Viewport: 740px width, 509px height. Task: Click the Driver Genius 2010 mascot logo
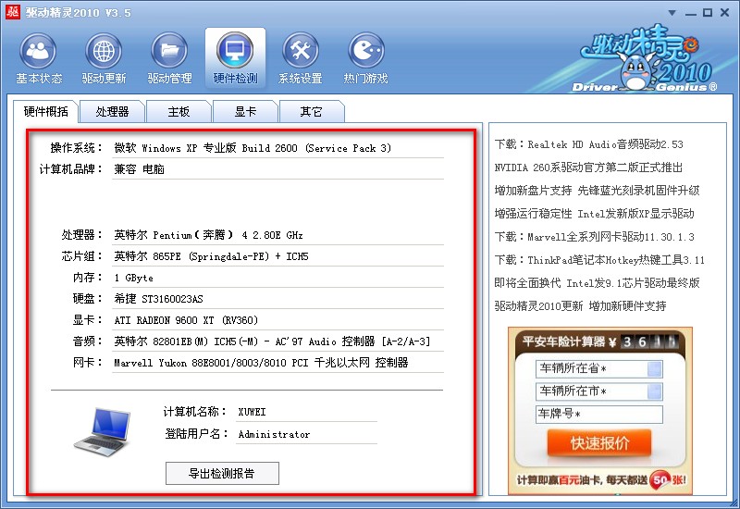point(645,58)
